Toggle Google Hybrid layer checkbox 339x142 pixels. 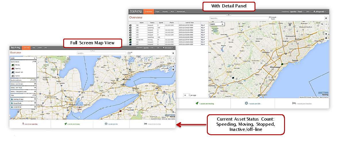coord(12,107)
